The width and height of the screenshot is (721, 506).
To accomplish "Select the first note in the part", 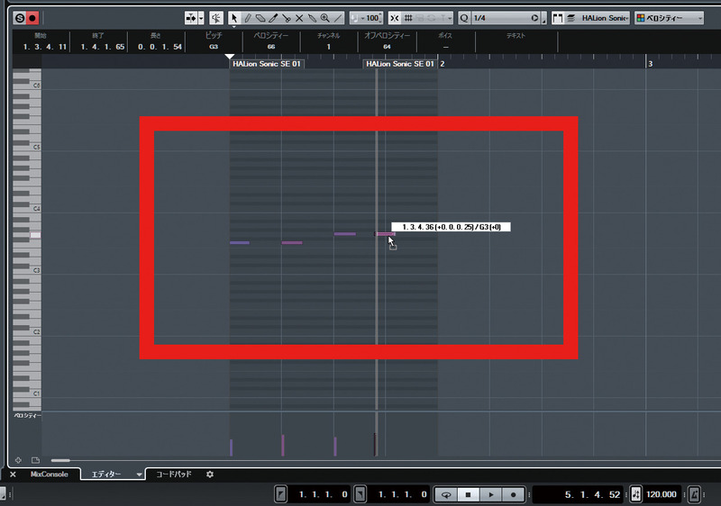I will pyautogui.click(x=240, y=242).
